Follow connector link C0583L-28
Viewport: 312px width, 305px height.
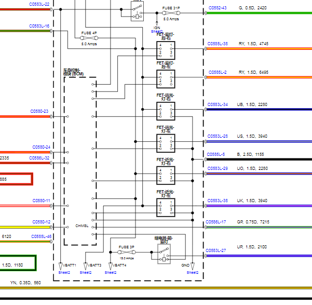point(218,136)
